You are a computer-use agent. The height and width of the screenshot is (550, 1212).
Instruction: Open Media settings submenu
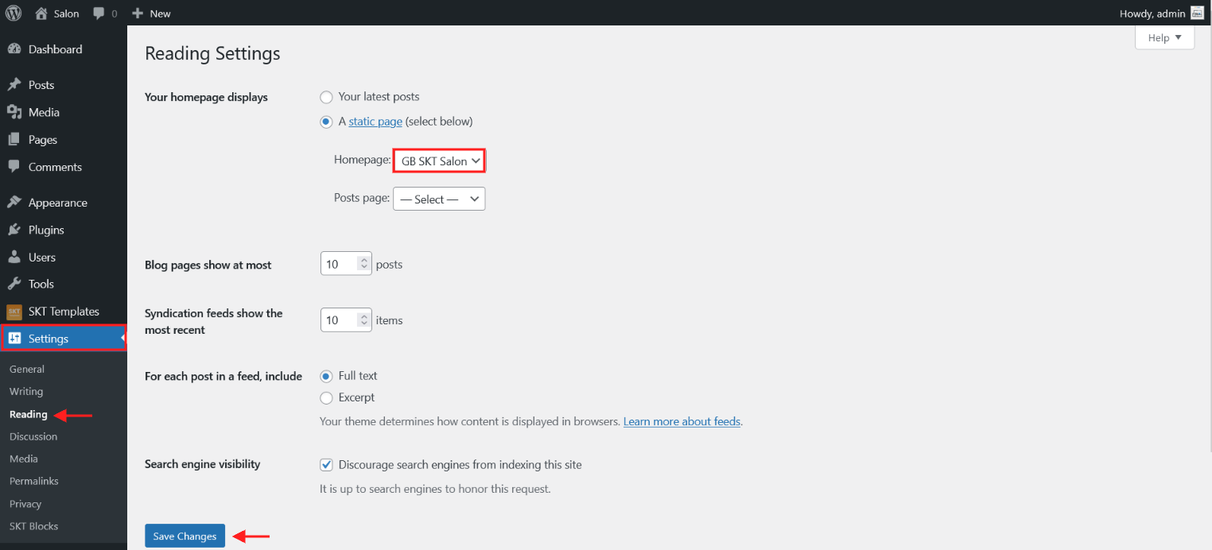tap(24, 459)
